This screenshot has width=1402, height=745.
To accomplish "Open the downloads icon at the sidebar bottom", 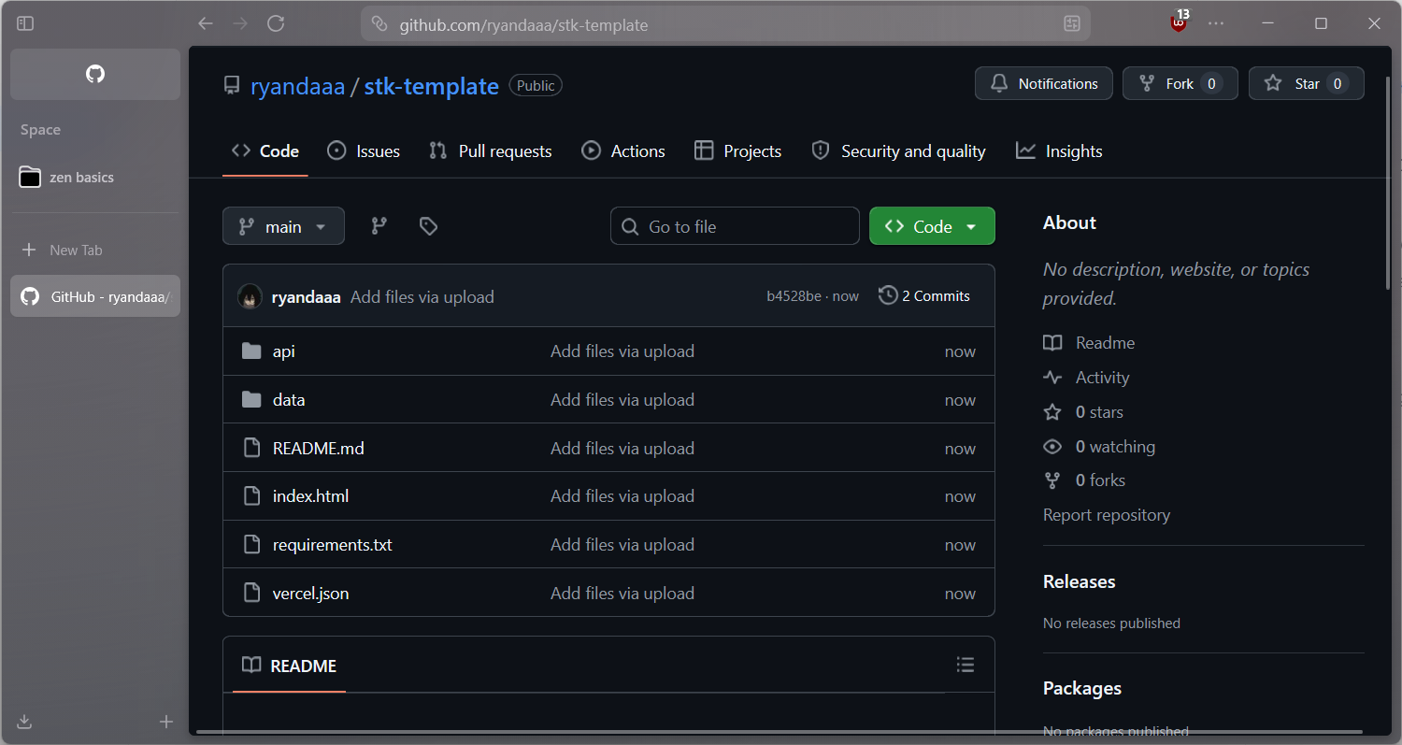I will tap(25, 722).
